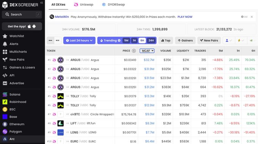
Task: Select the 6H trending timeframe
Action: click(142, 41)
